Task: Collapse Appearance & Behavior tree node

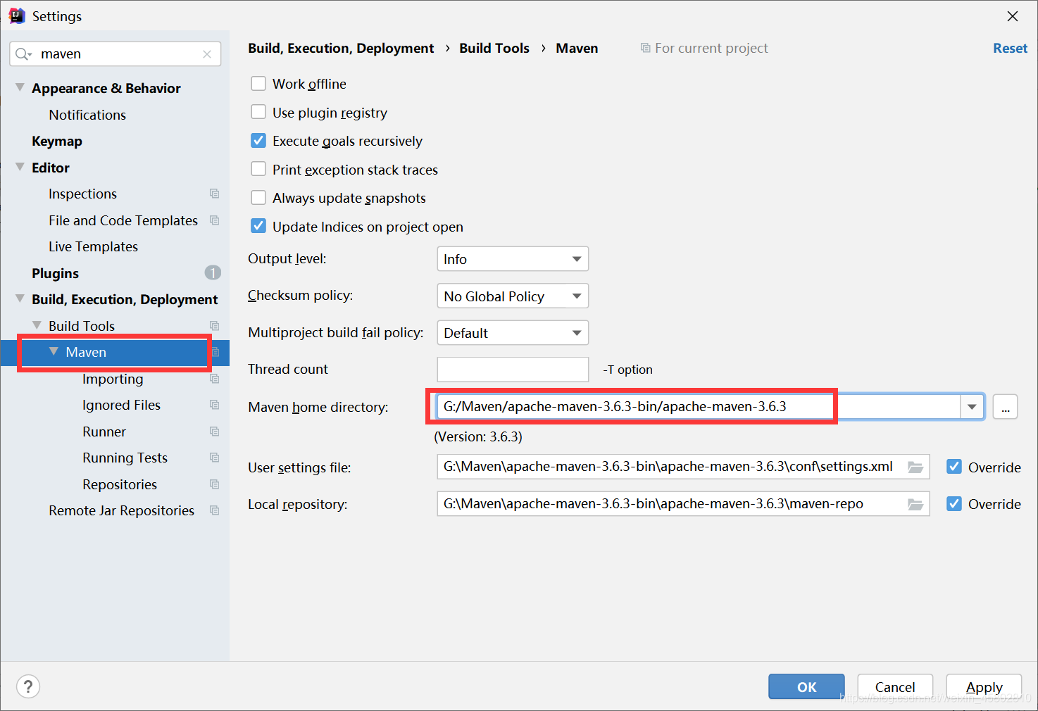Action: point(20,87)
